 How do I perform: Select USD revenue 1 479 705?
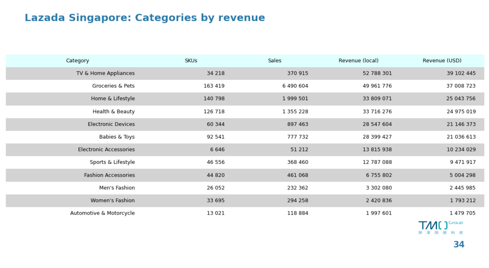[x=463, y=213]
